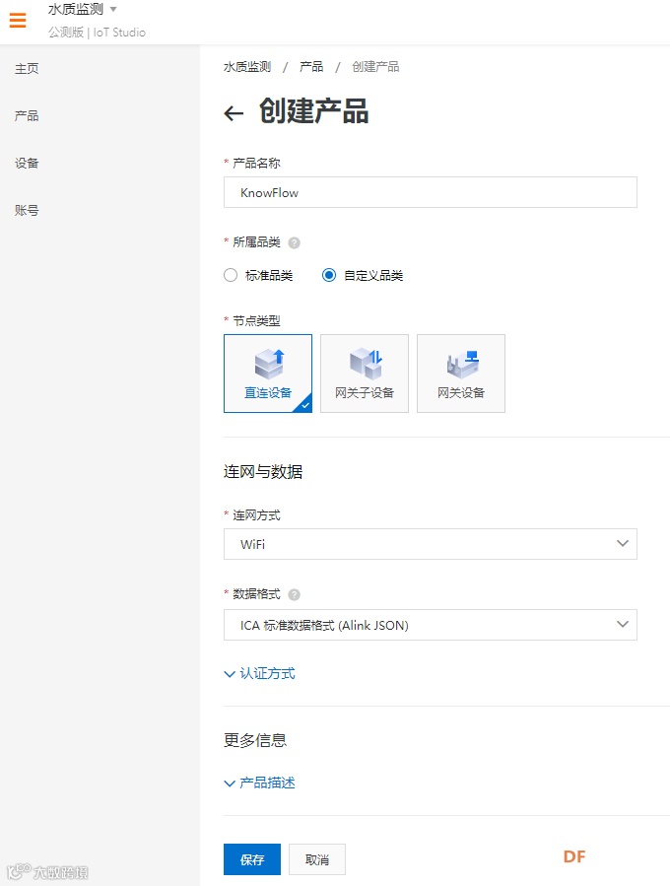The image size is (670, 886).
Task: Go to 主页 in the sidebar
Action: (x=27, y=69)
